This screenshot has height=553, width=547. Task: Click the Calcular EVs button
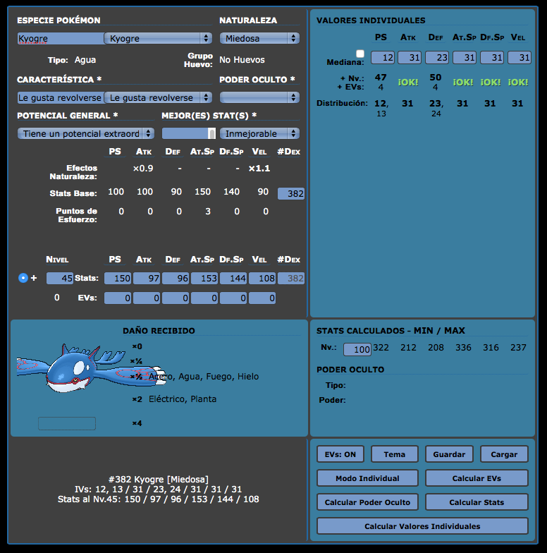pos(477,478)
